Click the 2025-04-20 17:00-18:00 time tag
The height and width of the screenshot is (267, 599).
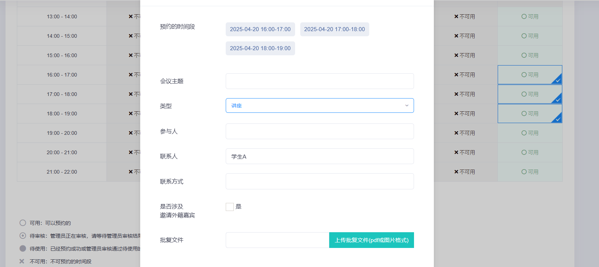[x=334, y=29]
